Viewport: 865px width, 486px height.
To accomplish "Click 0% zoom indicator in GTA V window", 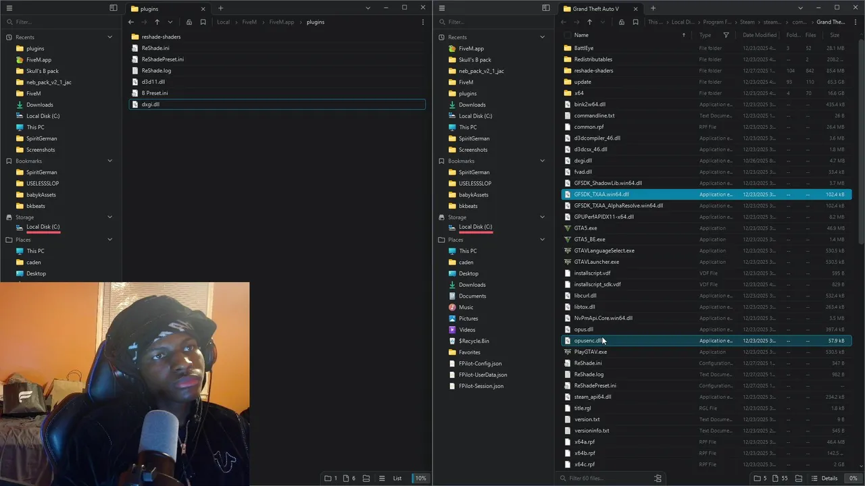I will click(x=853, y=479).
